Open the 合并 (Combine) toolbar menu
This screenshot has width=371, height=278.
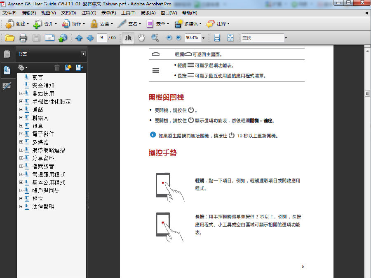pyautogui.click(x=45, y=24)
